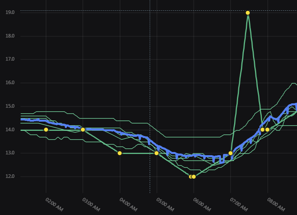This screenshot has width=297, height=215.
Task: Click the 02:00 AM time label
Action: coord(54,205)
